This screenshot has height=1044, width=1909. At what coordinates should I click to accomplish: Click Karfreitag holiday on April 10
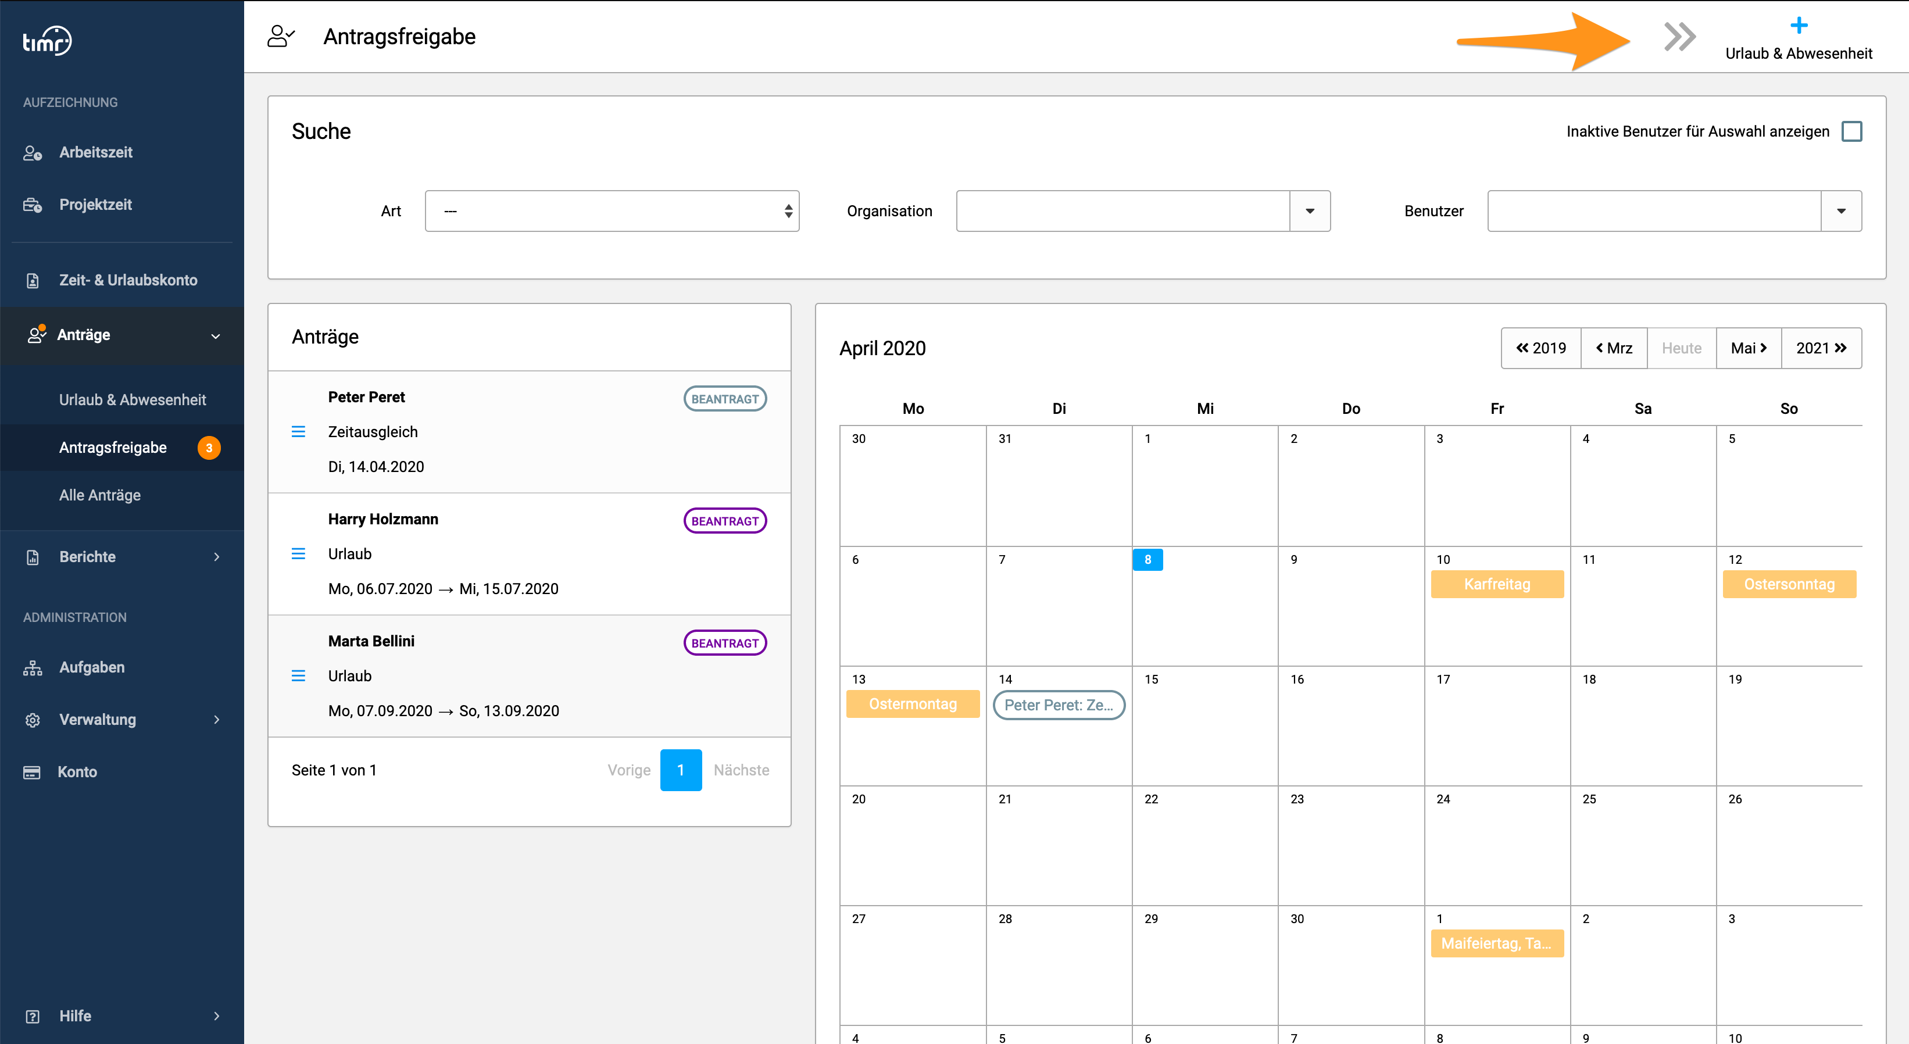pos(1497,584)
